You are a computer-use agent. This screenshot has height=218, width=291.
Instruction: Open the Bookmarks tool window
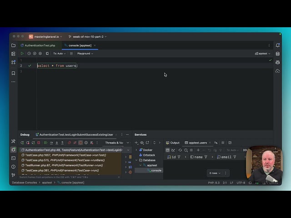click(13, 73)
